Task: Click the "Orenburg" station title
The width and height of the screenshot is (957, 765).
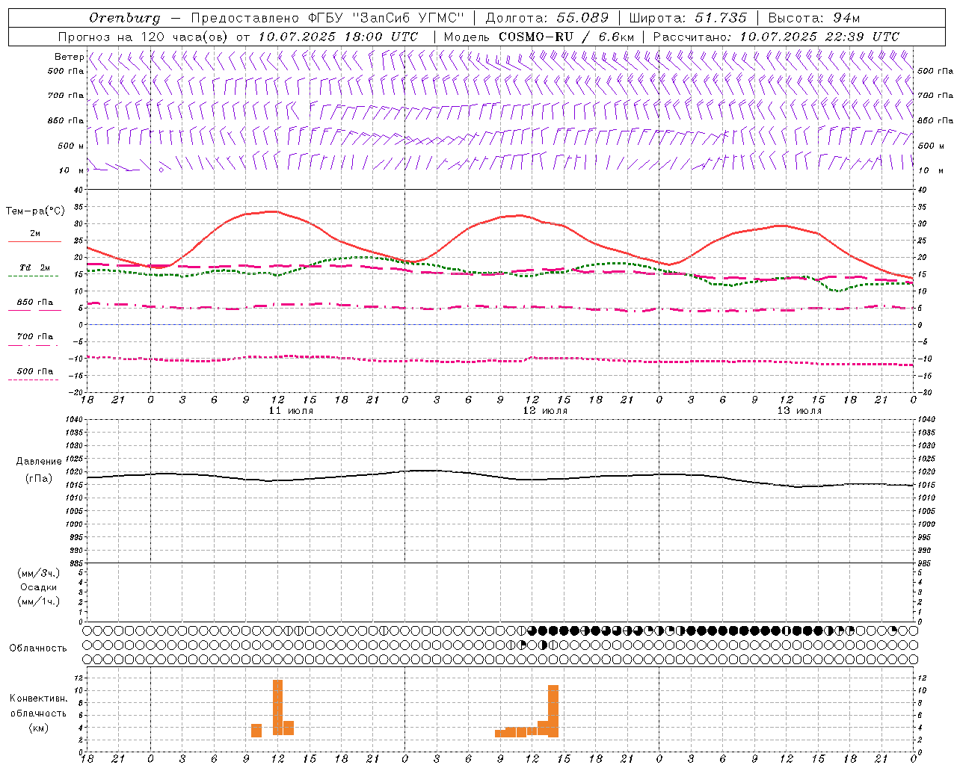Action: click(x=124, y=18)
